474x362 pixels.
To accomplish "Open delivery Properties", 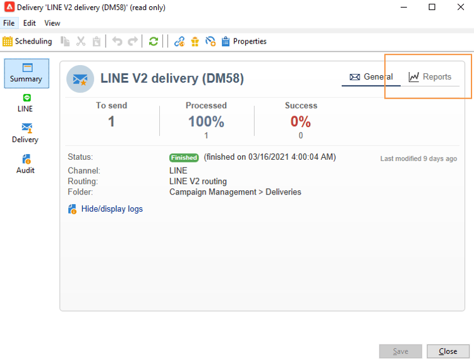I will pos(244,41).
